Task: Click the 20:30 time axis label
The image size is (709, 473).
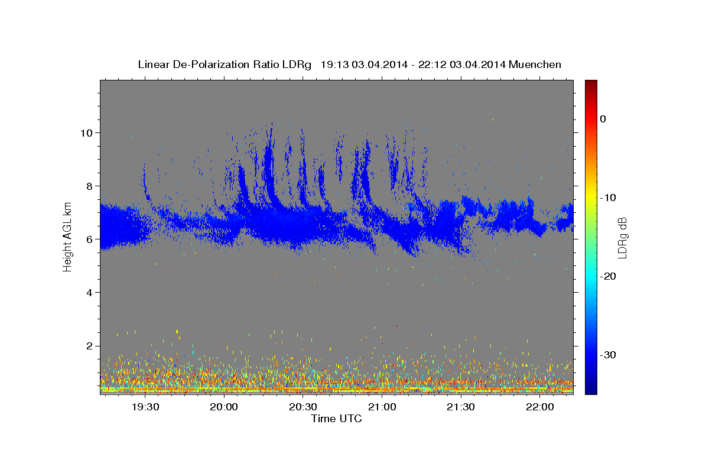Action: (303, 407)
